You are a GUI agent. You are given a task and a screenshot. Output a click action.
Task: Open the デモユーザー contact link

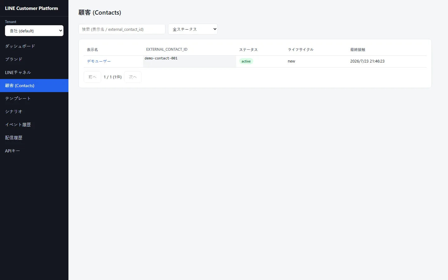(x=99, y=61)
